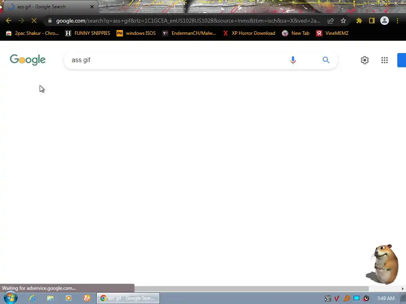The height and width of the screenshot is (304, 406).
Task: Open Google quick settings gear
Action: pos(365,60)
